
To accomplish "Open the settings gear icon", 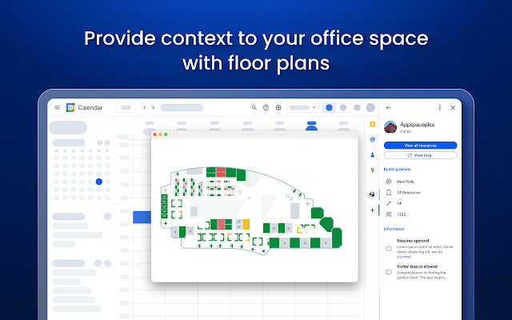I will (278, 107).
